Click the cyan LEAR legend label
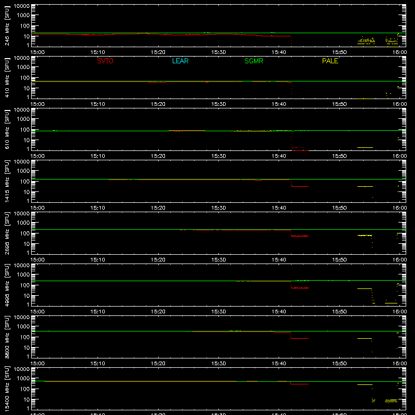This screenshot has width=415, height=415. pyautogui.click(x=180, y=61)
